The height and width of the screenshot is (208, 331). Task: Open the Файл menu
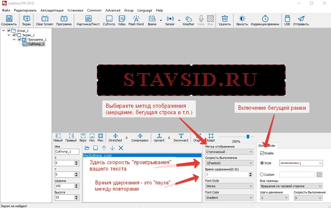[6, 10]
